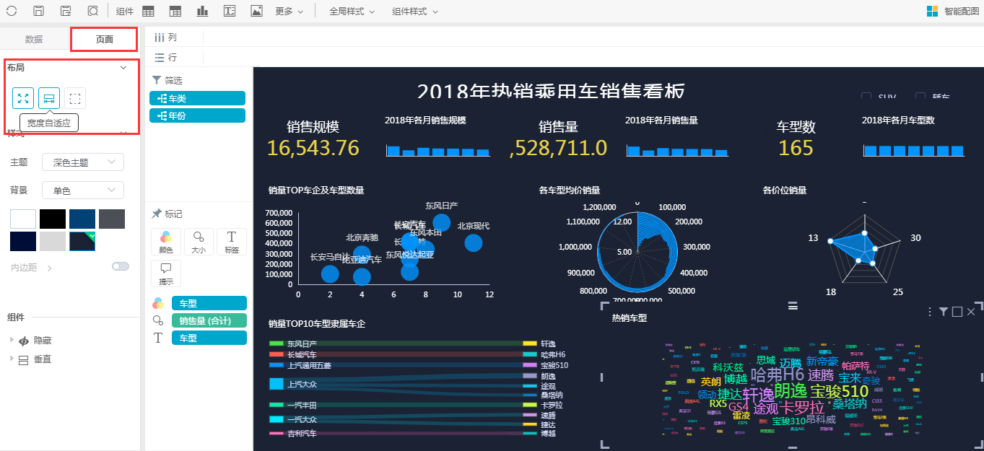Pick the light gray background swatch
Image resolution: width=984 pixels, height=451 pixels.
53,241
